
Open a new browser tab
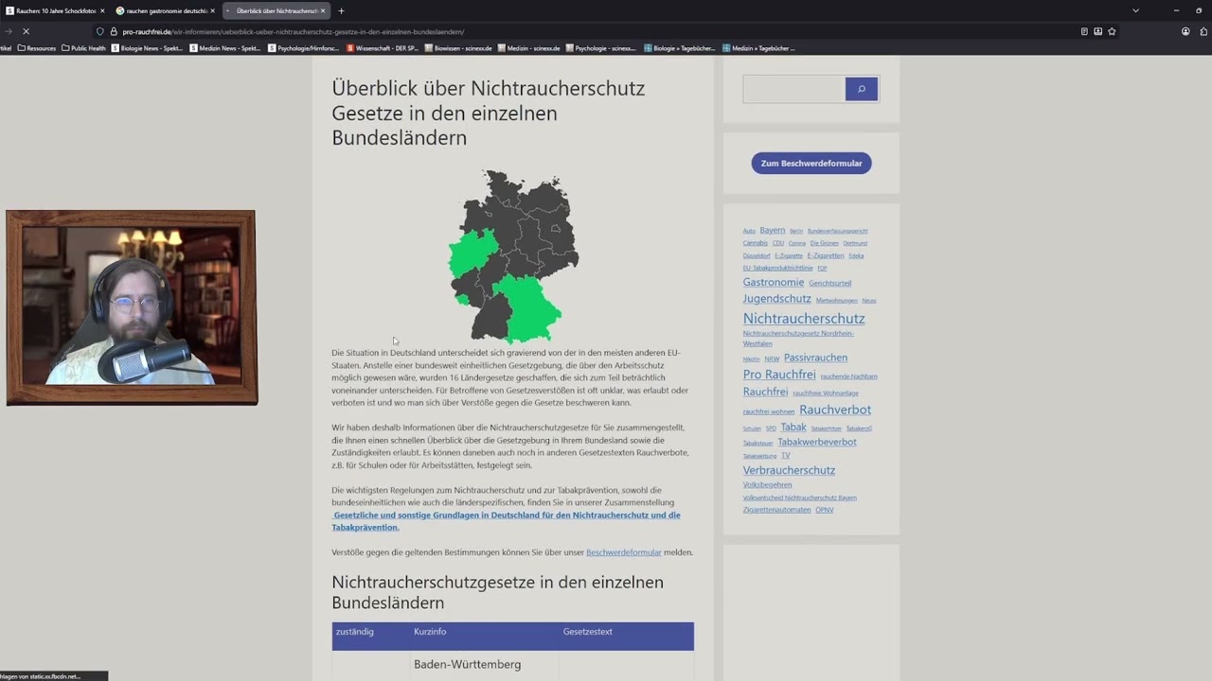[341, 10]
